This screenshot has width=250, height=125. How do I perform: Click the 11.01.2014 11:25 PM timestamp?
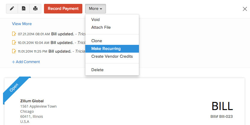point(33,51)
